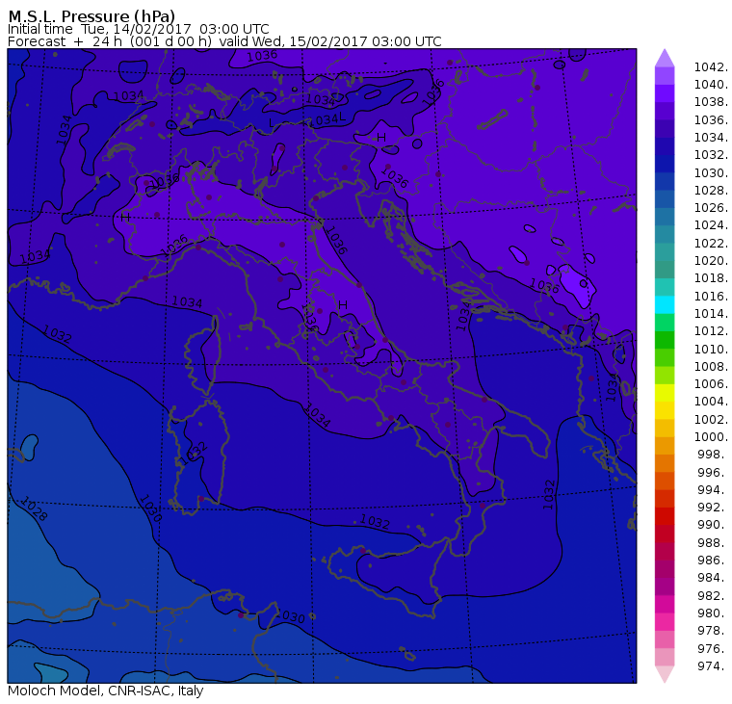Screen dimensions: 732x704
Task: Click the upper arrow tip of the color scale
Action: [665, 58]
